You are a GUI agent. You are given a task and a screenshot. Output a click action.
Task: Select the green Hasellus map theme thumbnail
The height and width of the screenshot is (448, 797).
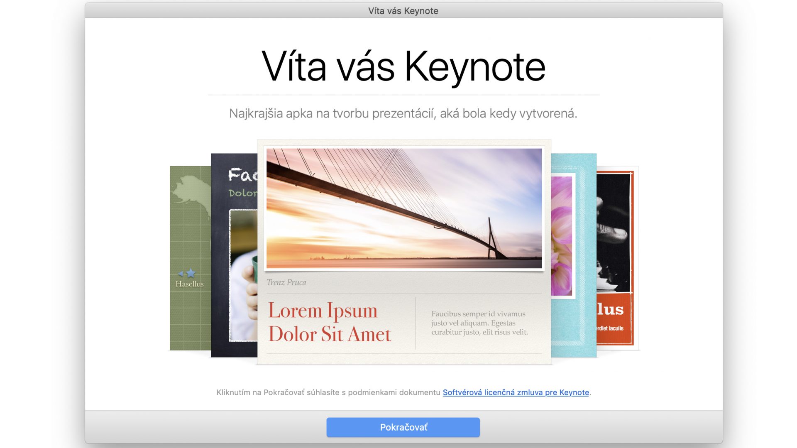click(x=190, y=258)
